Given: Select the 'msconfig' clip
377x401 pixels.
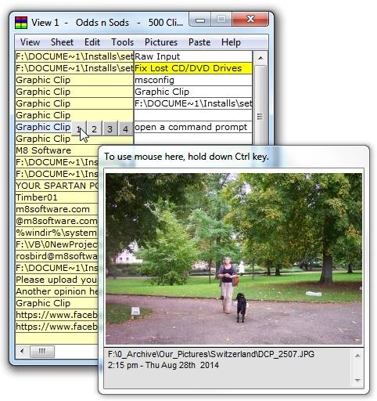Looking at the screenshot, I should coord(193,80).
